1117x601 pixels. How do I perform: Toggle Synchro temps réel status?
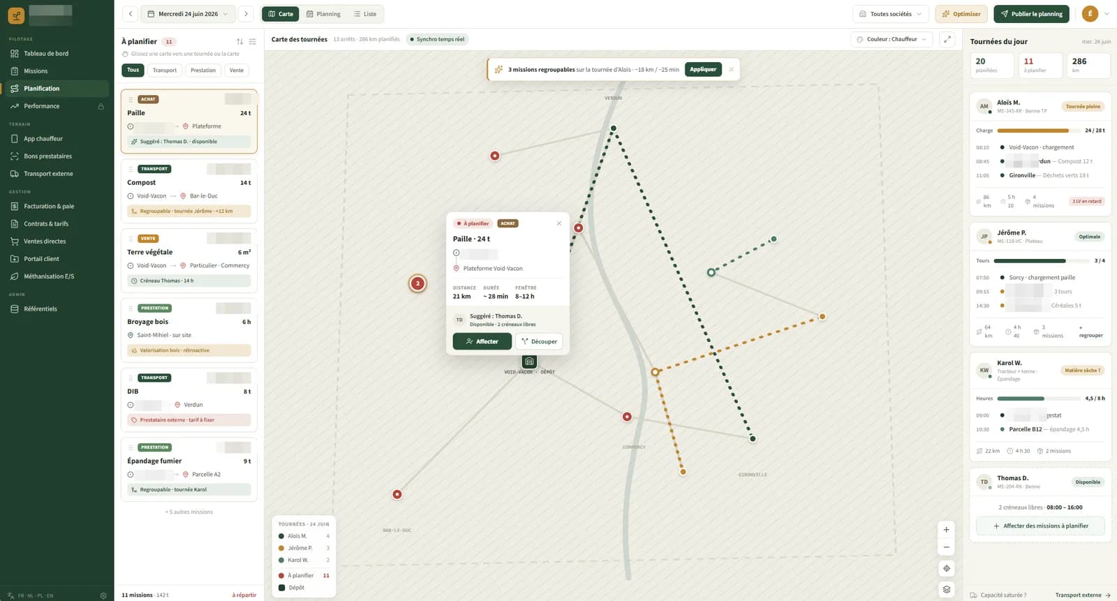click(438, 40)
